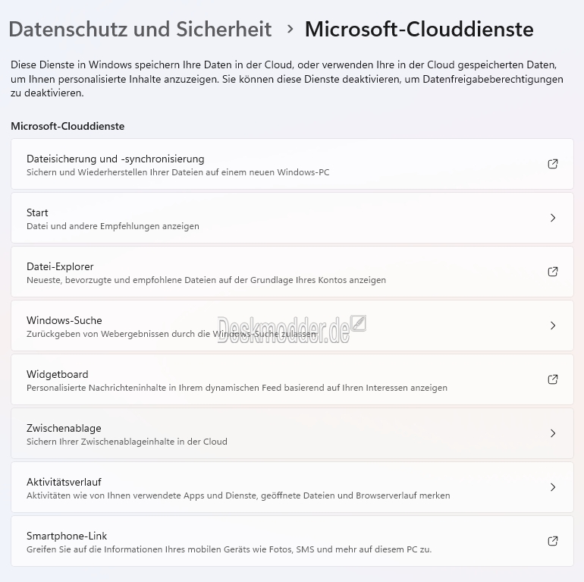
Task: Select the Dateisicherung und -synchronisierung title
Action: point(115,159)
